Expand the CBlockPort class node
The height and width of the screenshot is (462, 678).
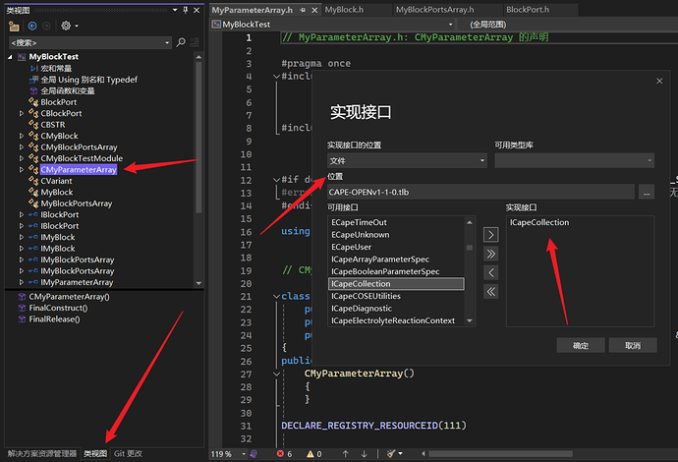pyautogui.click(x=22, y=113)
